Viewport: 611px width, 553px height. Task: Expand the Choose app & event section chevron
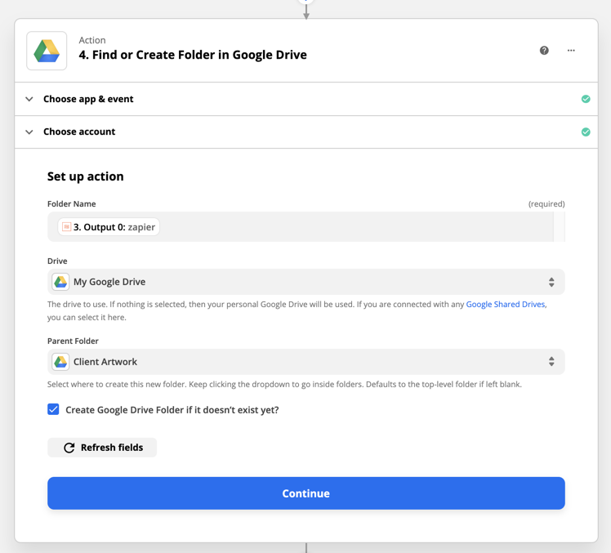[x=29, y=99]
